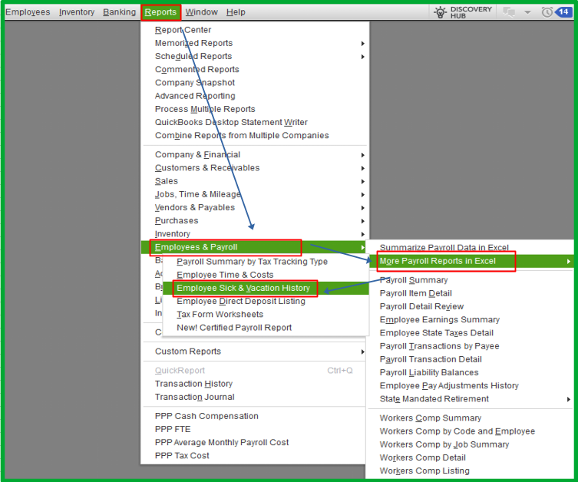
Task: Open the Employees menu
Action: coord(28,12)
